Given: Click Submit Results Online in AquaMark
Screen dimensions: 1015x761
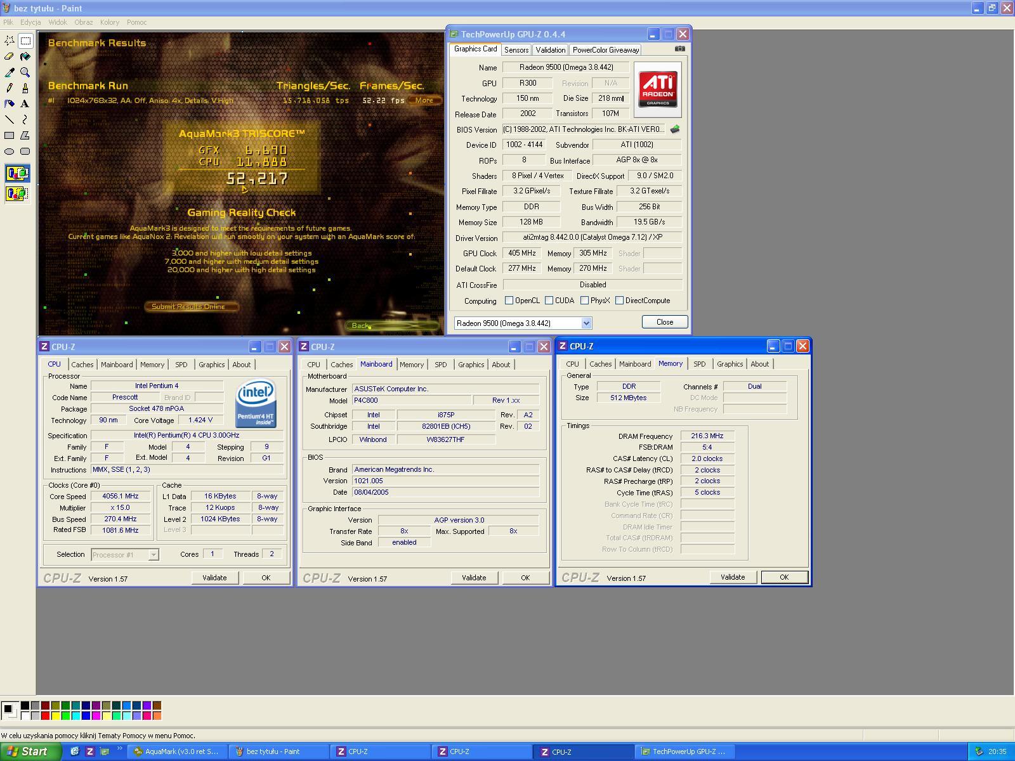Looking at the screenshot, I should [x=192, y=306].
